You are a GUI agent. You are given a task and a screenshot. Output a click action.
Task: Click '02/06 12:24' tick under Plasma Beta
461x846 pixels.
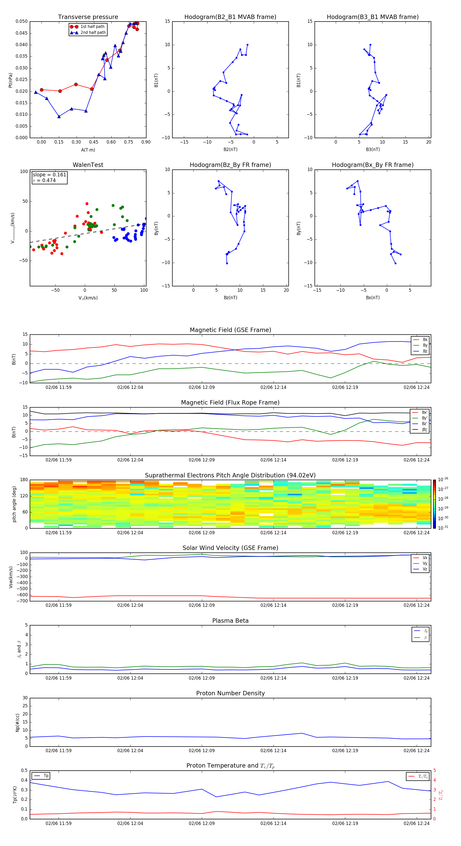pos(416,678)
